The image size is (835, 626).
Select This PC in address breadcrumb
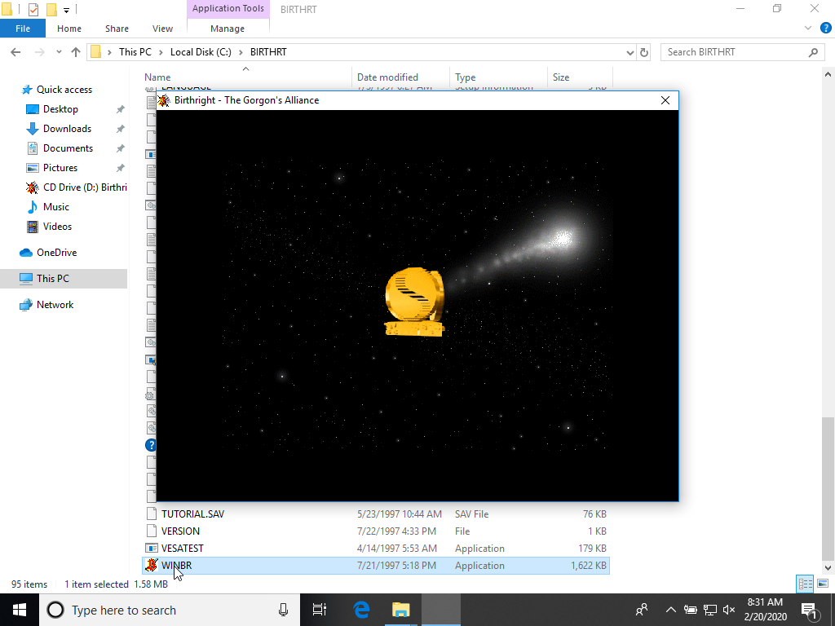coord(135,51)
